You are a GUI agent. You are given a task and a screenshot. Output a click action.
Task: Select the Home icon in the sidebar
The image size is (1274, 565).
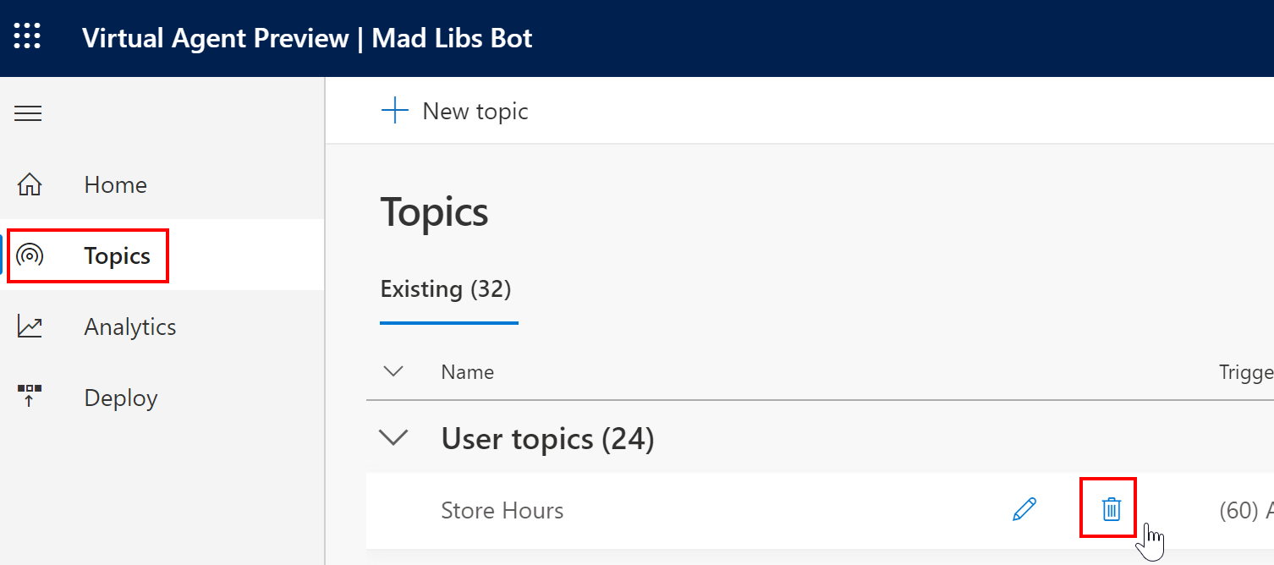[30, 184]
